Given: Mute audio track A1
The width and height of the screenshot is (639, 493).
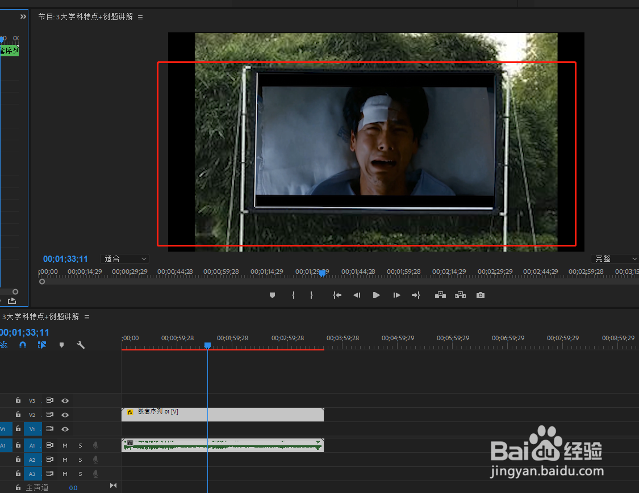Looking at the screenshot, I should tap(65, 446).
